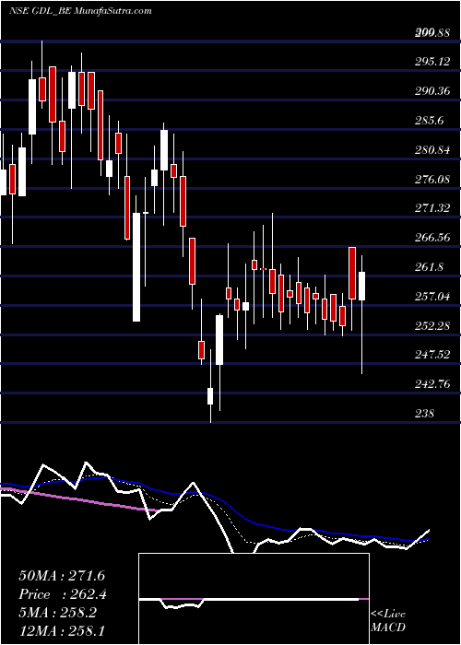Viewport: 461px width, 645px height.
Task: Click the 5MA : 258.2 readout
Action: (58, 613)
